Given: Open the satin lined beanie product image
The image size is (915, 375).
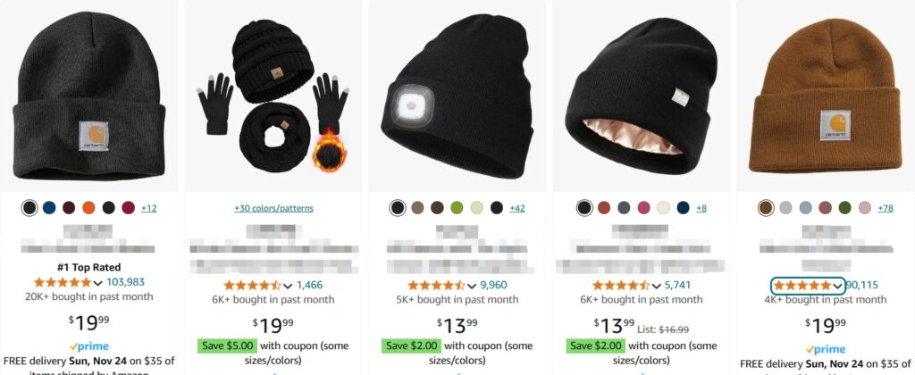Looking at the screenshot, I should 641,96.
